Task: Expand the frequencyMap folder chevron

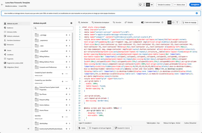Action: pyautogui.click(x=69, y=100)
